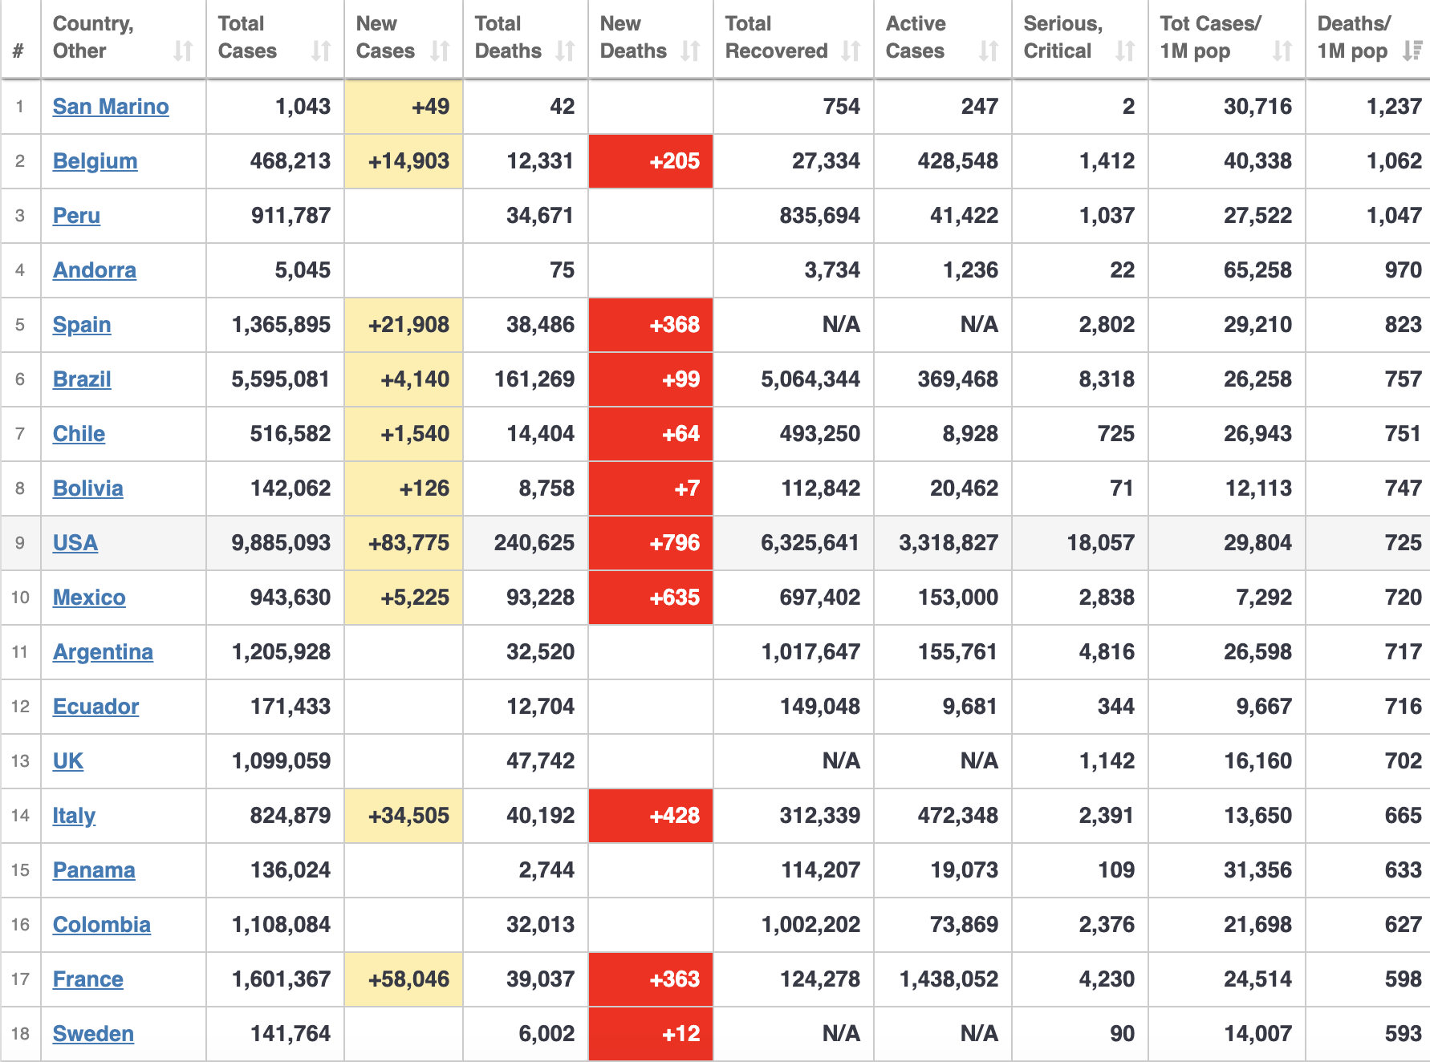1430x1062 pixels.
Task: Click the # rank column header
Action: pyautogui.click(x=18, y=51)
